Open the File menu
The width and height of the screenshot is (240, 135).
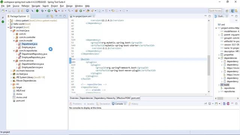(x=3, y=6)
